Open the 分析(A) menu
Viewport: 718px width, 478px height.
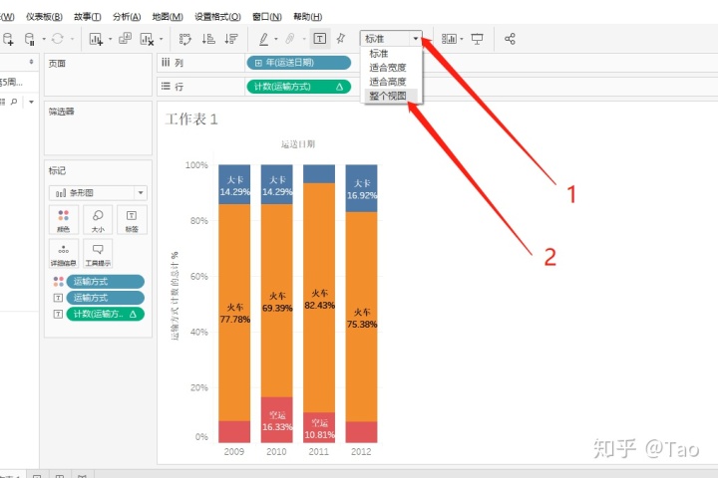(127, 17)
